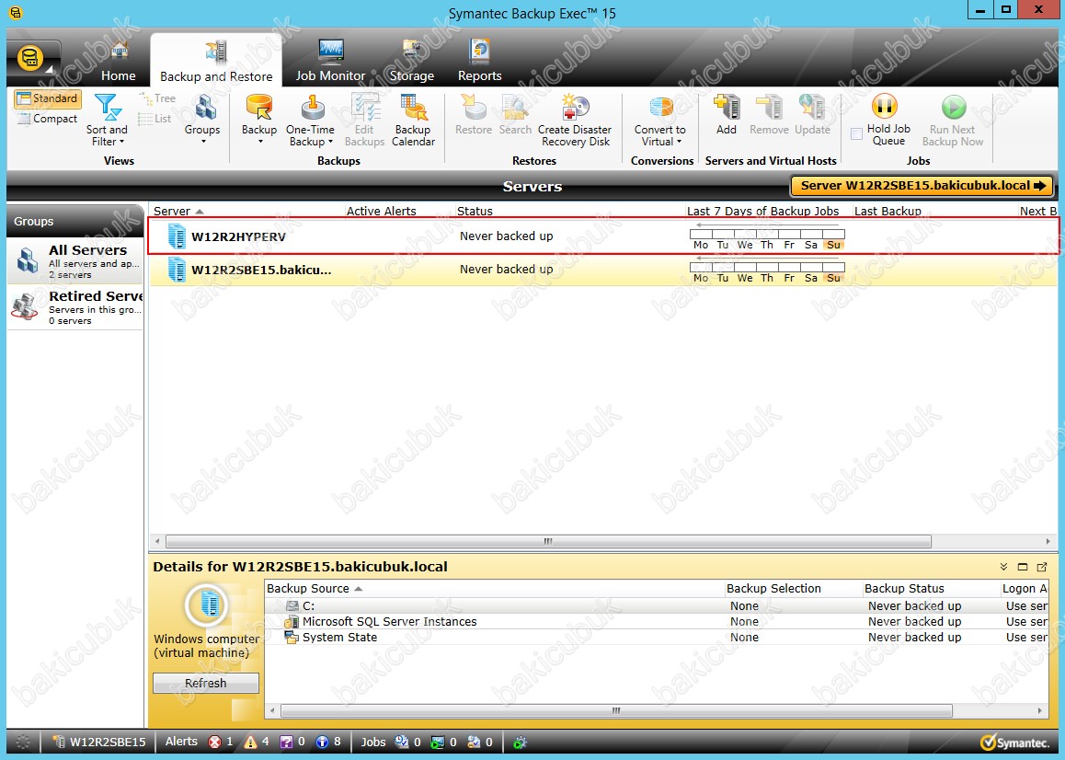Switch to Tree view
The image size is (1065, 760).
point(157,98)
